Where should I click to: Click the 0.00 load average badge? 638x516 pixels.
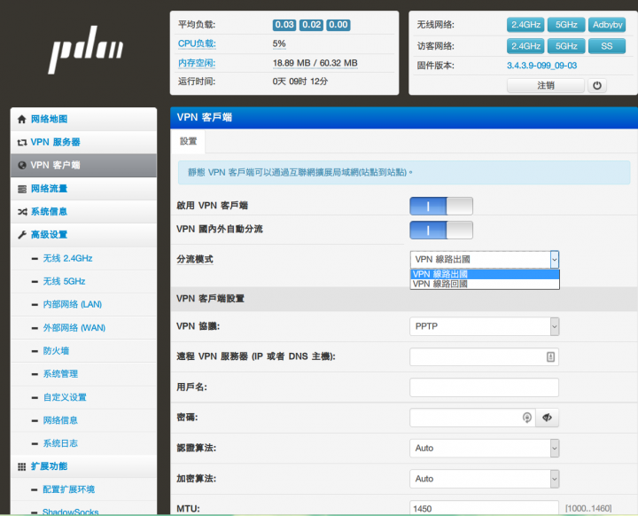(x=338, y=25)
